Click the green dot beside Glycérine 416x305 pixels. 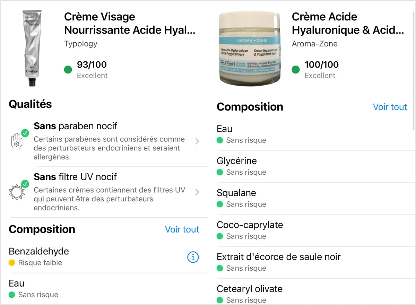coord(220,172)
